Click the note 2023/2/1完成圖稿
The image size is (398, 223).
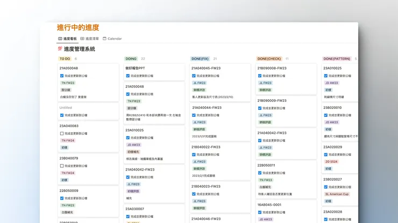click(x=203, y=176)
